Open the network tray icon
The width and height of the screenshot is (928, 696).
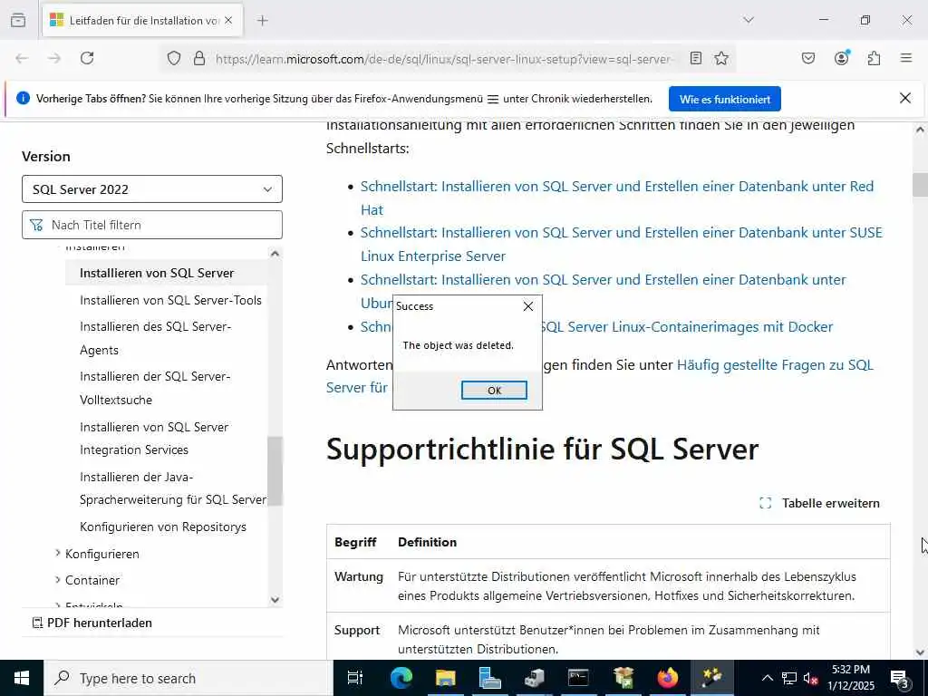point(789,678)
